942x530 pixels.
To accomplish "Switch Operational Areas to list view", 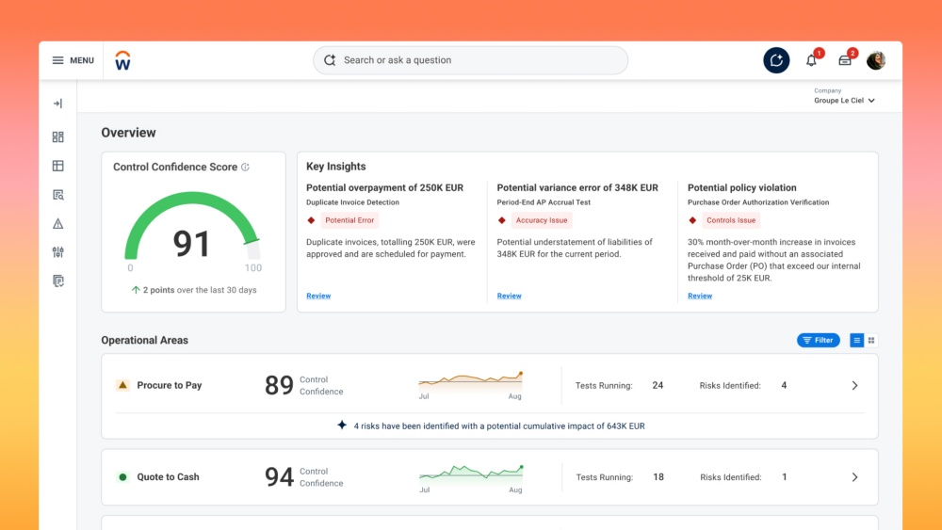I will click(857, 340).
